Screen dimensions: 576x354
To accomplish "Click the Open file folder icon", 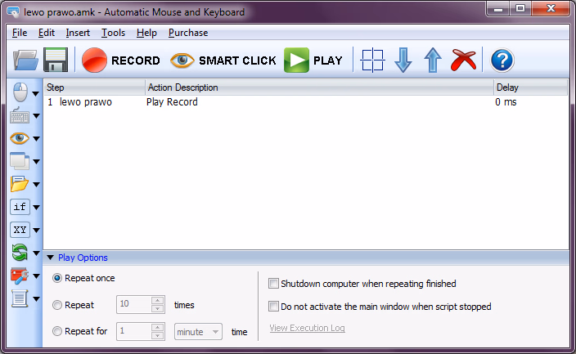I will (x=26, y=60).
